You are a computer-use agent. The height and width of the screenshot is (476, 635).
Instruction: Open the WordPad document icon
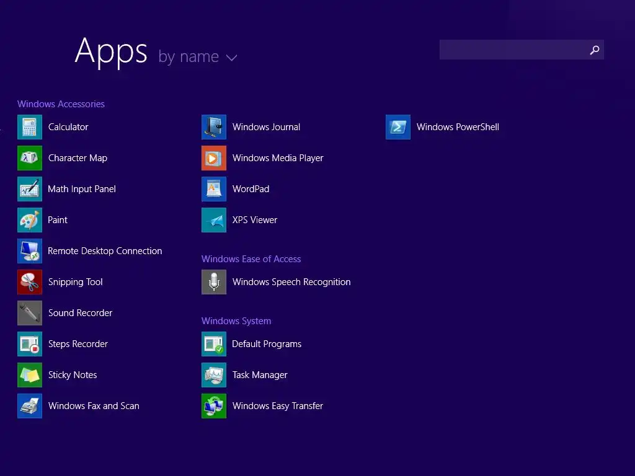coord(214,189)
